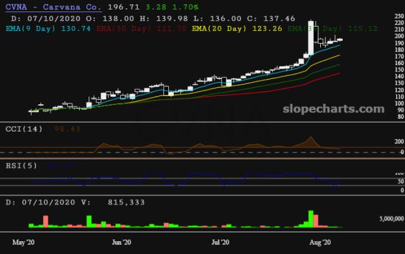The height and width of the screenshot is (254, 405).
Task: Click the Jun '20 date axis label
Action: click(121, 242)
